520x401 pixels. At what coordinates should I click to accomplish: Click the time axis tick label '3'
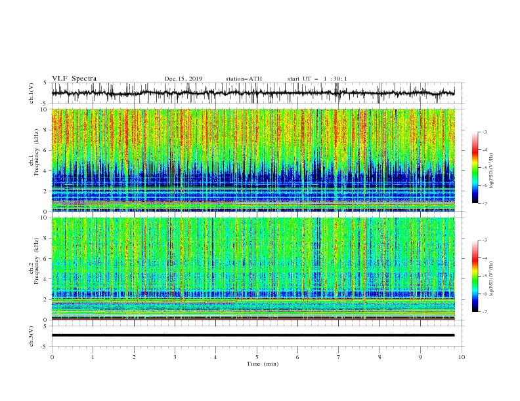(x=175, y=357)
